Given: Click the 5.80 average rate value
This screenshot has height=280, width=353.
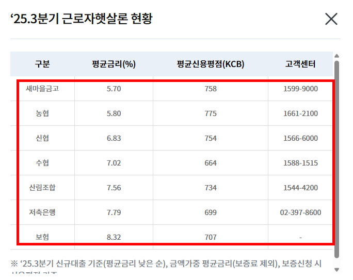Looking at the screenshot, I should pyautogui.click(x=114, y=113).
